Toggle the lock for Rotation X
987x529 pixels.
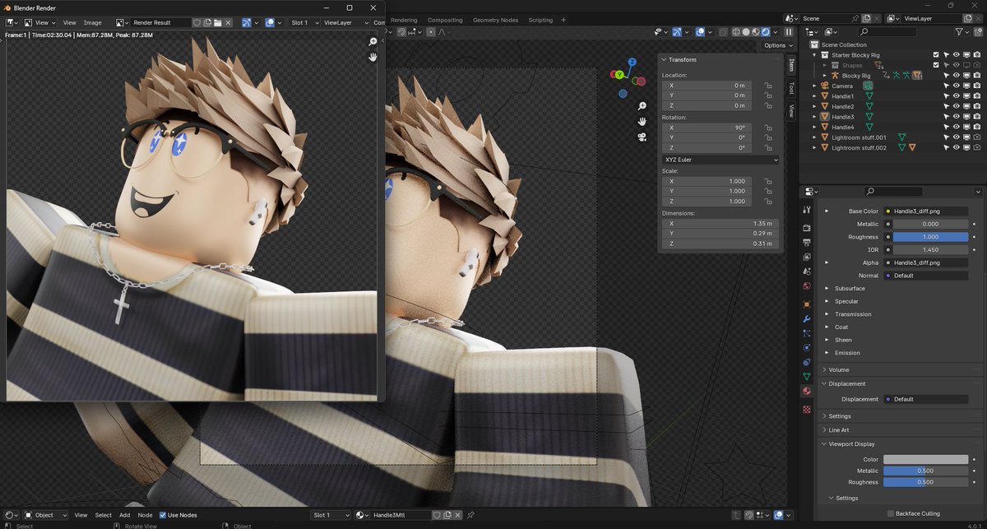click(767, 128)
